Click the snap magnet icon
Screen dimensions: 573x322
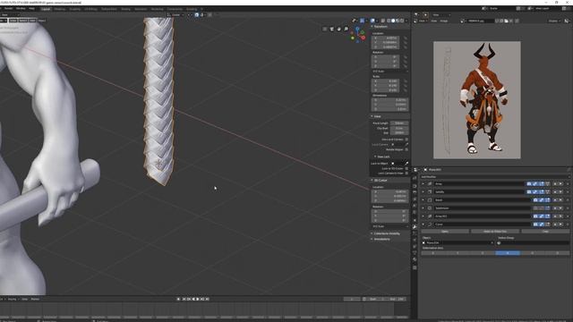[x=197, y=15]
